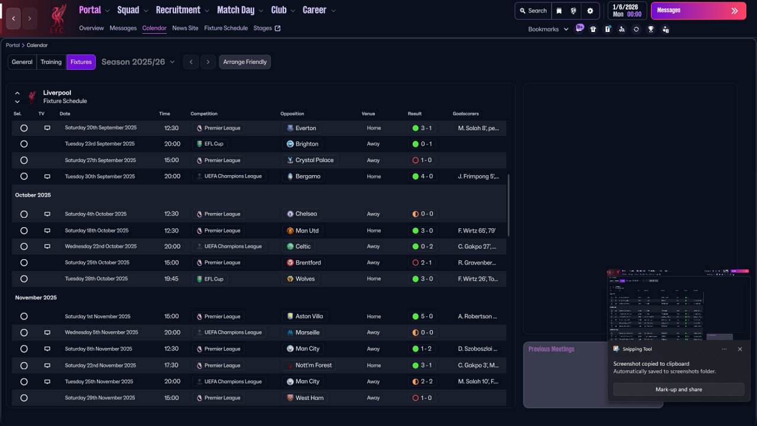Switch to the Training tab
This screenshot has height=426, width=757.
click(51, 62)
